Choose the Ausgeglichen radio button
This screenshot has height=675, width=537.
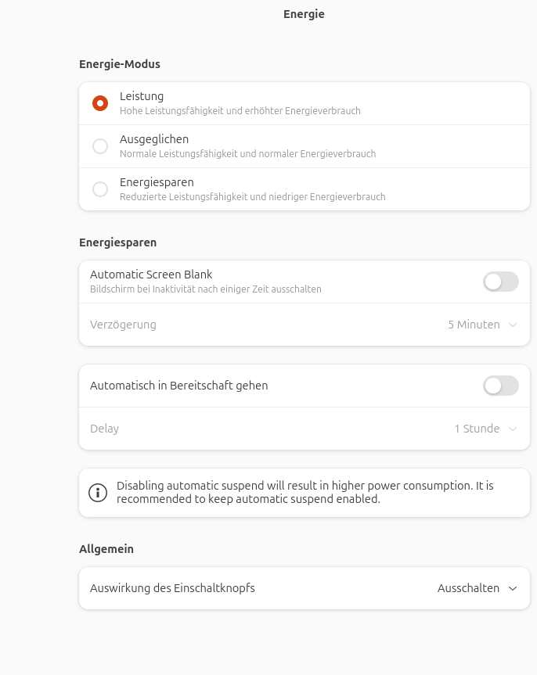coord(100,146)
